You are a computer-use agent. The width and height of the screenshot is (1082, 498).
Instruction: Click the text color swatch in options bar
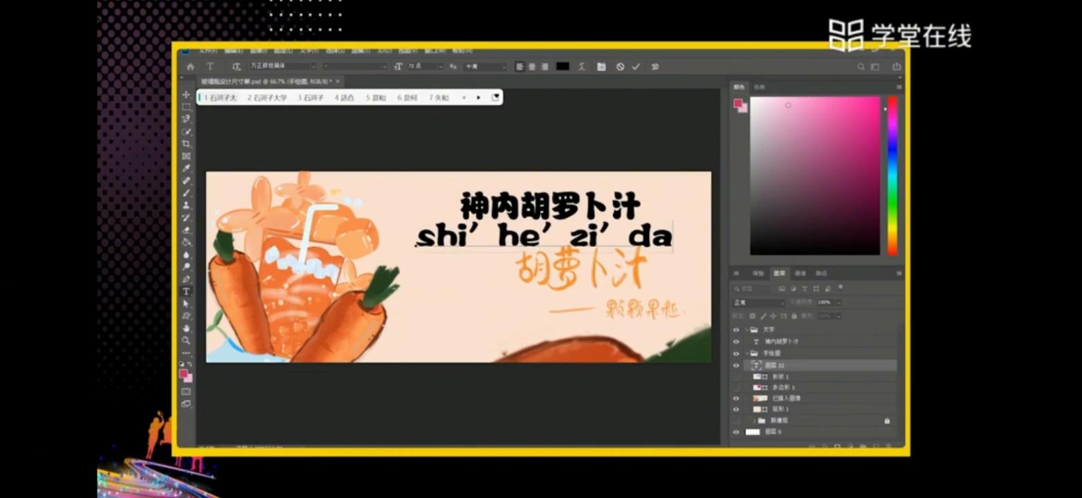562,66
